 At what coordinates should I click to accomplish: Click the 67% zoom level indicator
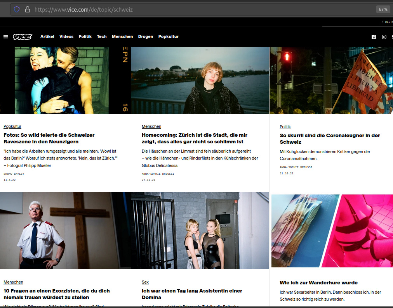click(x=383, y=10)
